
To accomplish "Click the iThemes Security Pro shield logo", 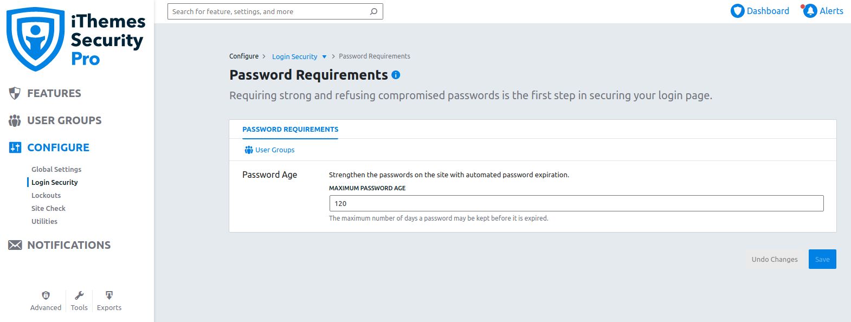I will tap(36, 39).
